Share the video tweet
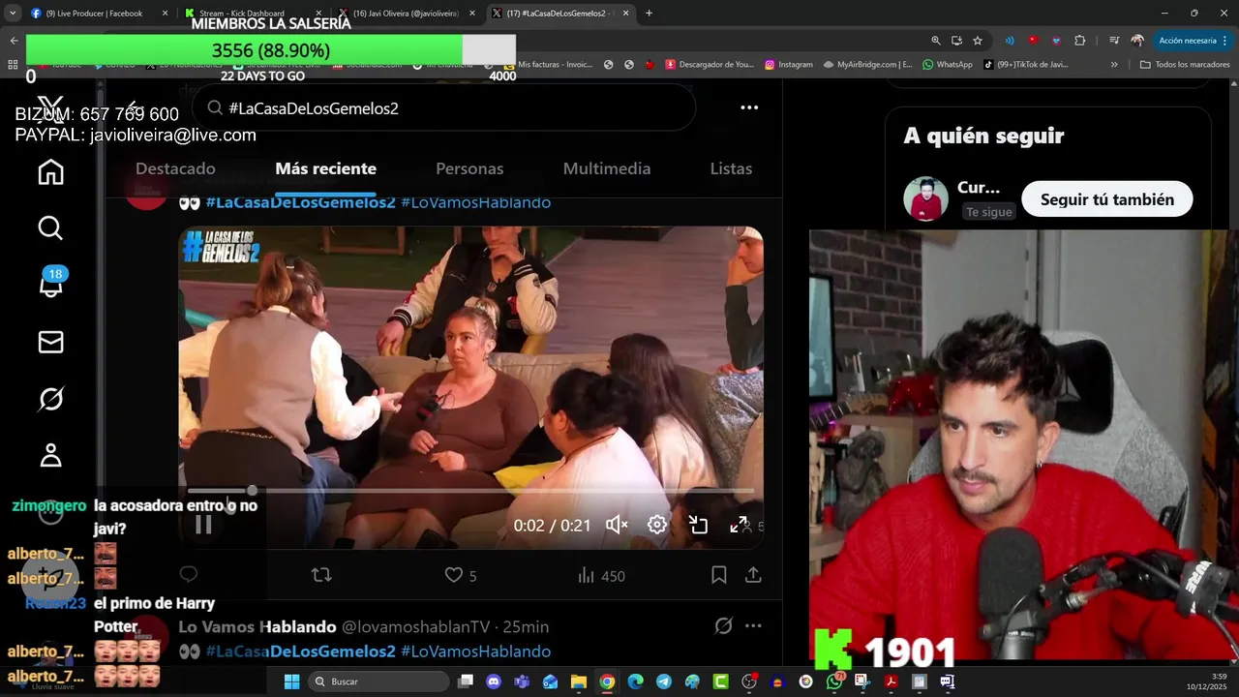1239x697 pixels. (753, 575)
